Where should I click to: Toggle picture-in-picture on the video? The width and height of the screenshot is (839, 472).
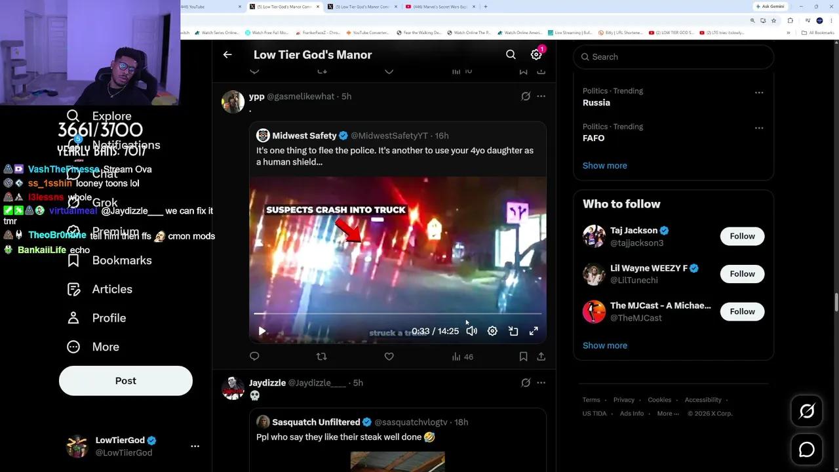(x=513, y=332)
